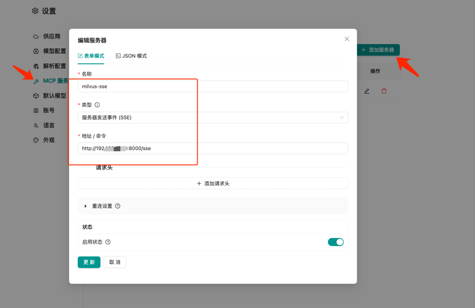Click the 操作 column header
The width and height of the screenshot is (475, 308).
click(375, 71)
